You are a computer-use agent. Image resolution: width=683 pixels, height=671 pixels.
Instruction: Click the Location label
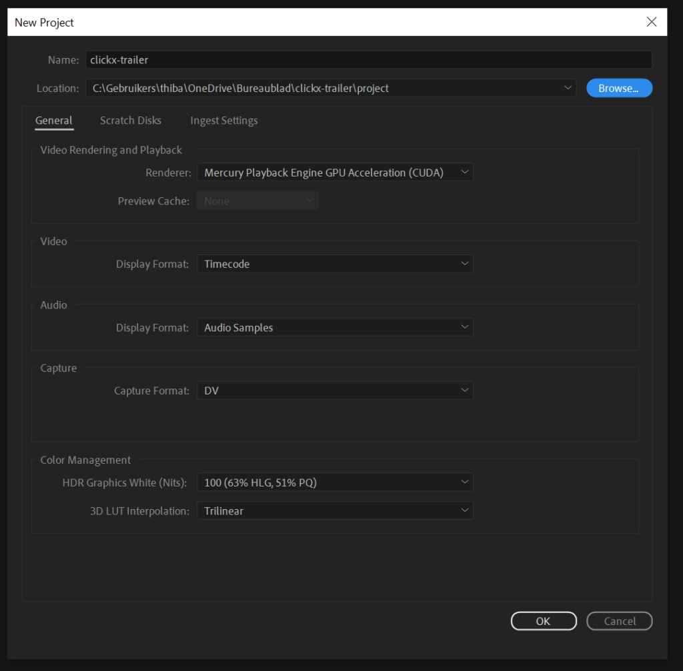[x=57, y=89]
